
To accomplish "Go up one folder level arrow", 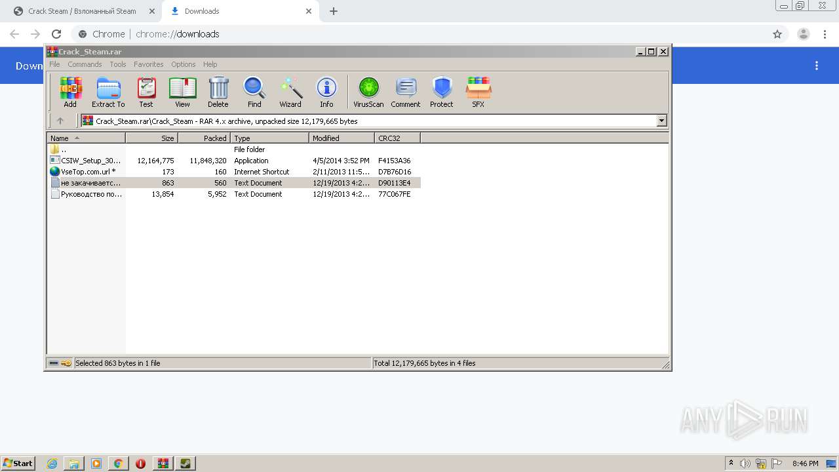I will 60,121.
